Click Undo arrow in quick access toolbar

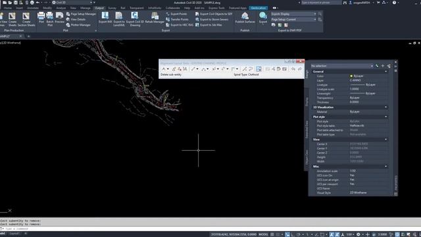click(x=37, y=3)
